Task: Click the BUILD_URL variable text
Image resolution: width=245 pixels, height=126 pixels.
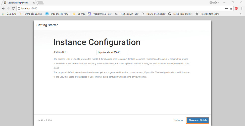Action: [x=147, y=64]
